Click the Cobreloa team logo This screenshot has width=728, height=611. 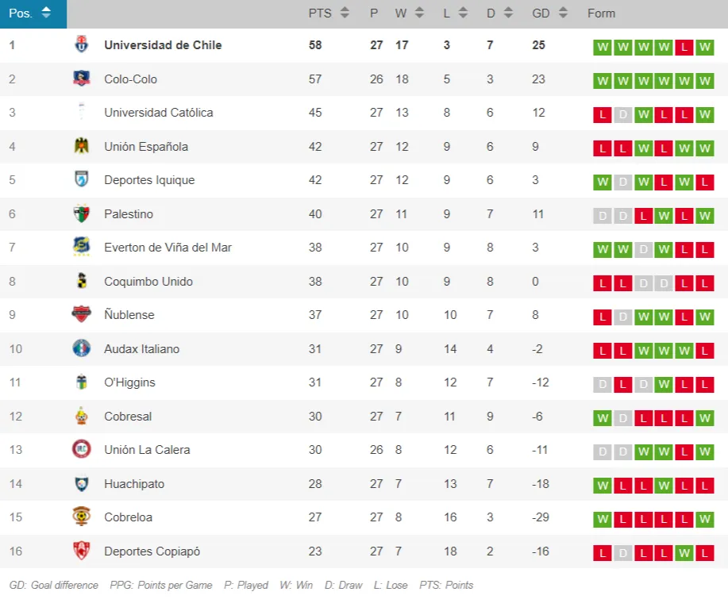pyautogui.click(x=81, y=517)
